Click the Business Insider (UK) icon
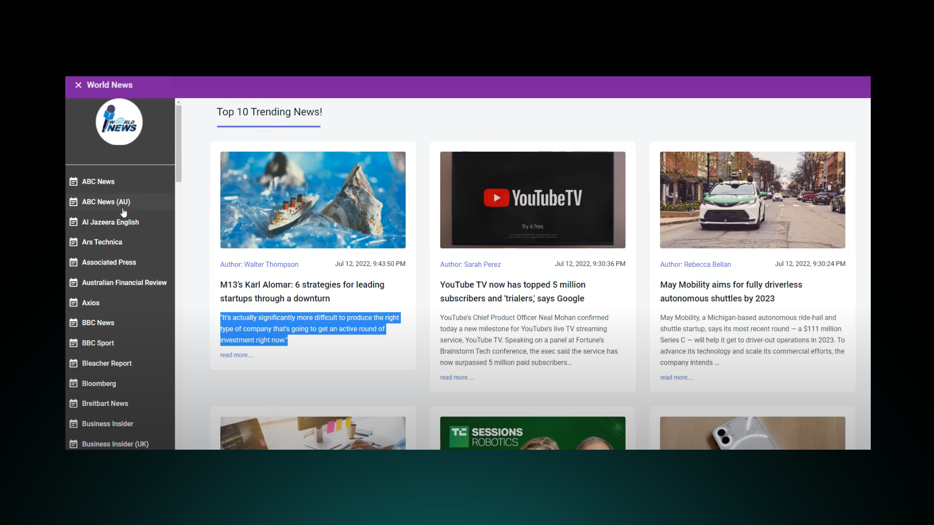The width and height of the screenshot is (934, 525). coord(73,444)
